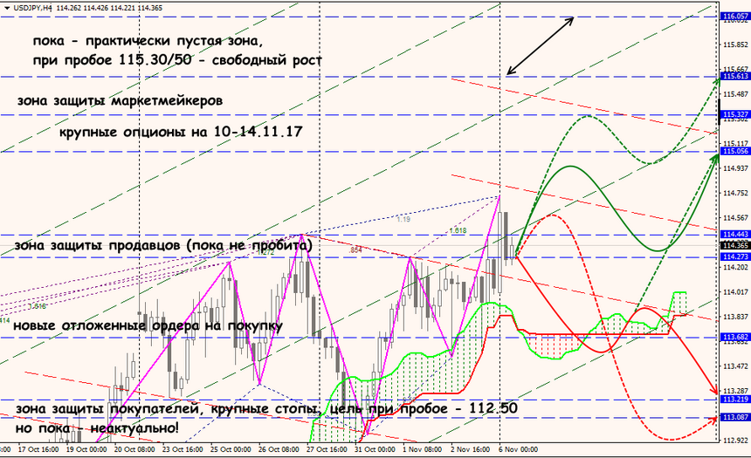Select the 115.613 price level label

(x=735, y=76)
